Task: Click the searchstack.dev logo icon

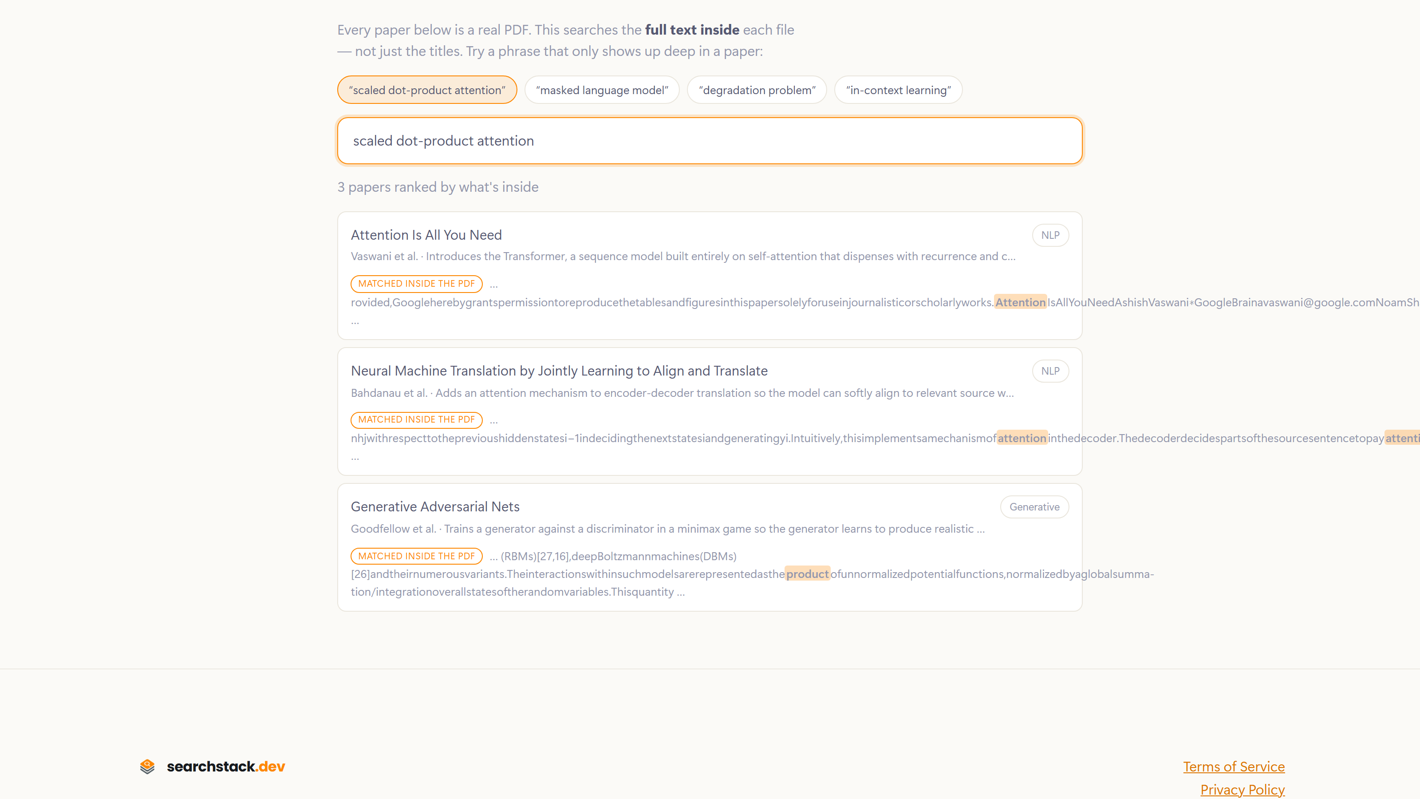Action: 147,767
